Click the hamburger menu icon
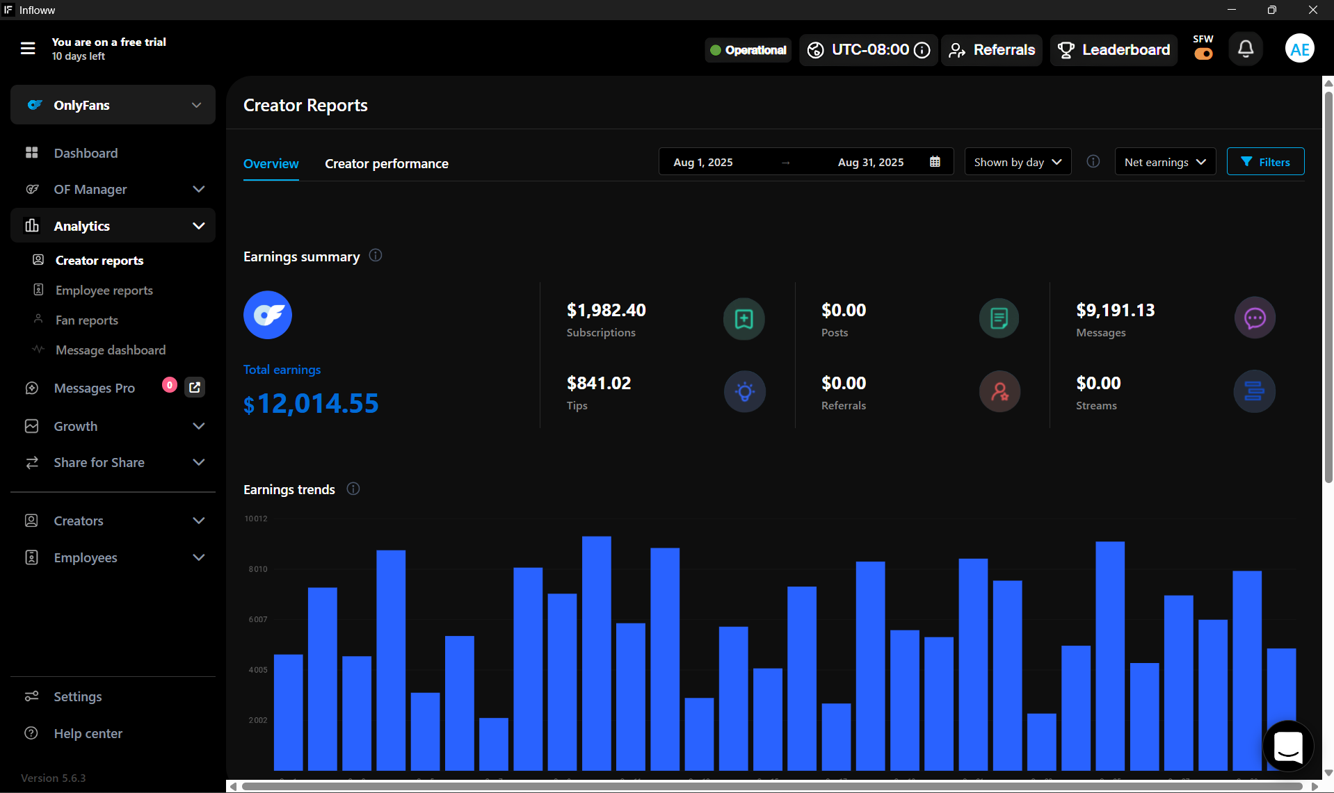This screenshot has width=1334, height=793. coord(27,48)
